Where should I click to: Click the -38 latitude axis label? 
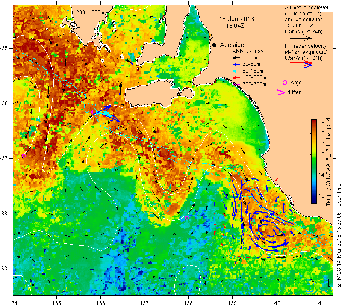[4, 213]
